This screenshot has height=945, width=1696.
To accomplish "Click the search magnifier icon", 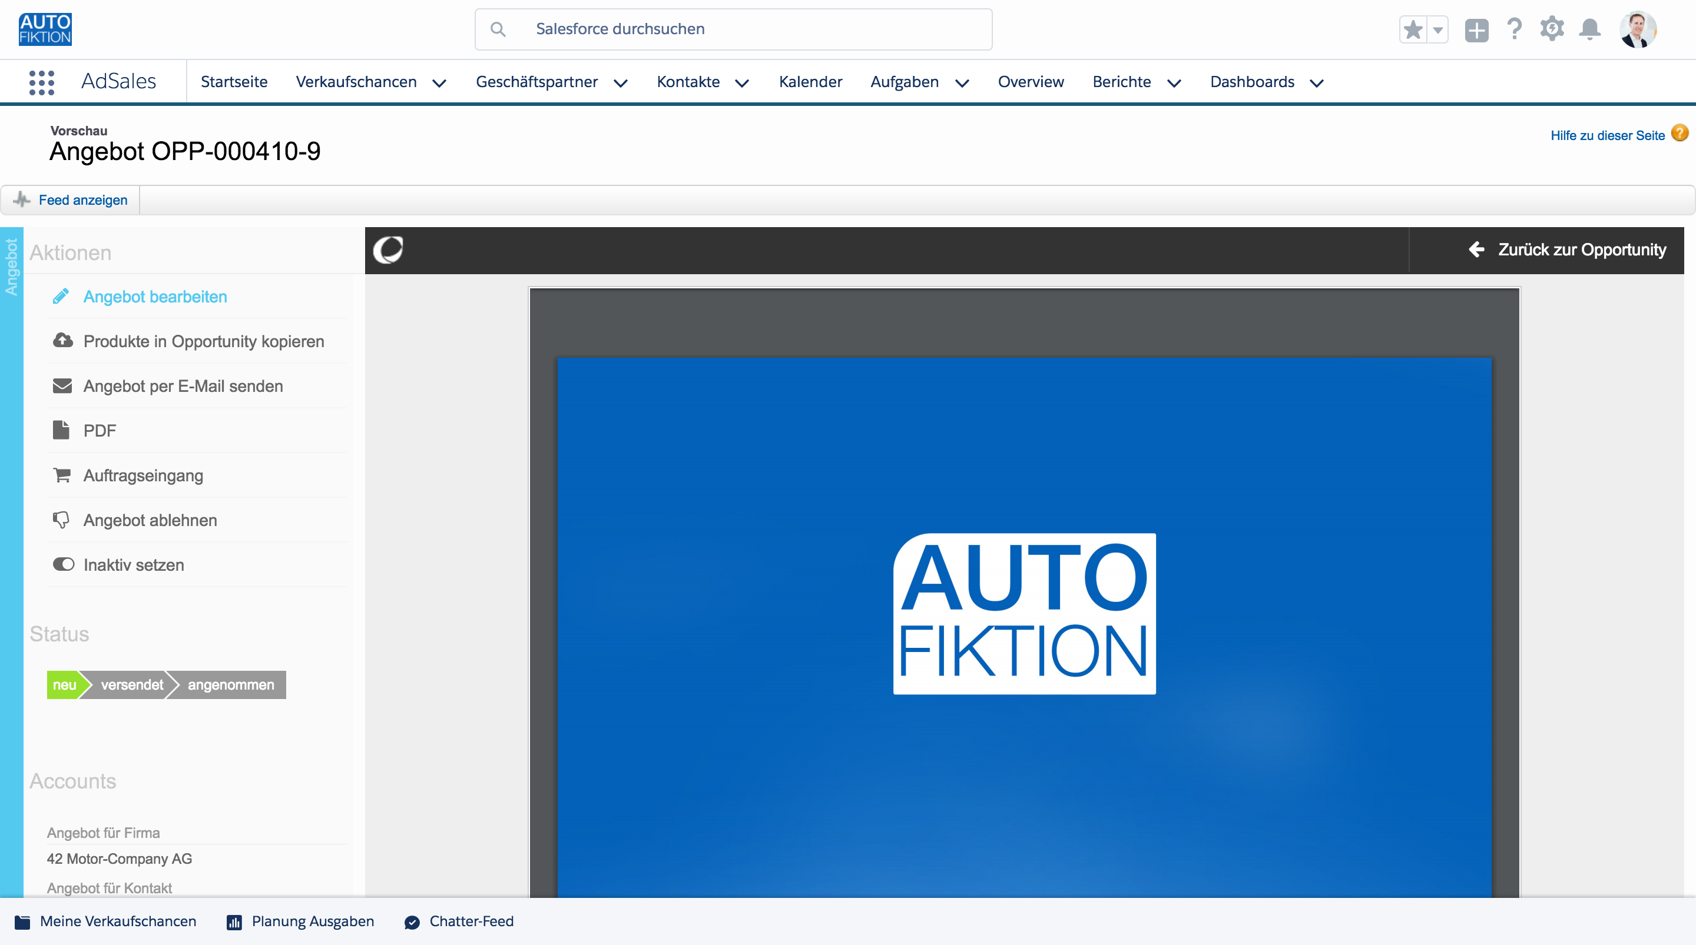I will coord(498,29).
